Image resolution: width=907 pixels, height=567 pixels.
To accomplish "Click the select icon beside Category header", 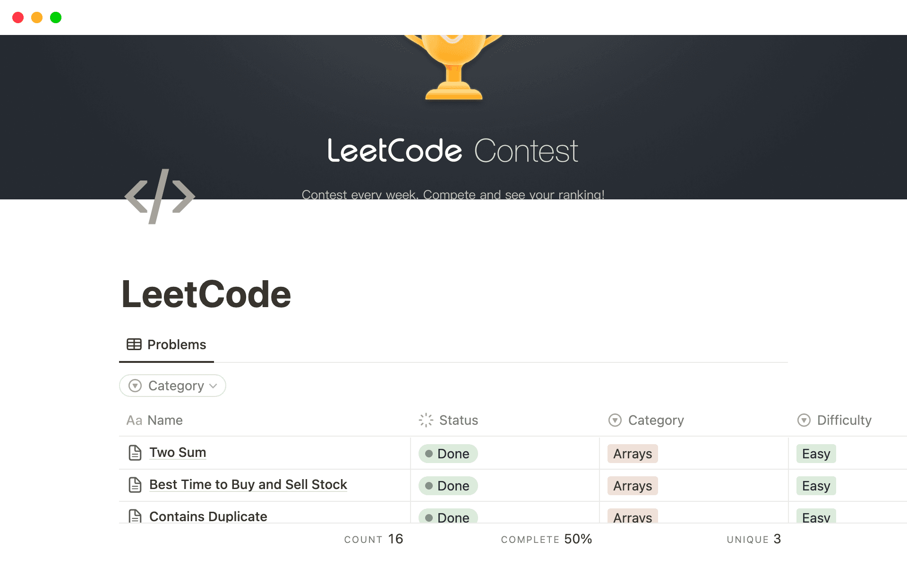I will point(615,420).
